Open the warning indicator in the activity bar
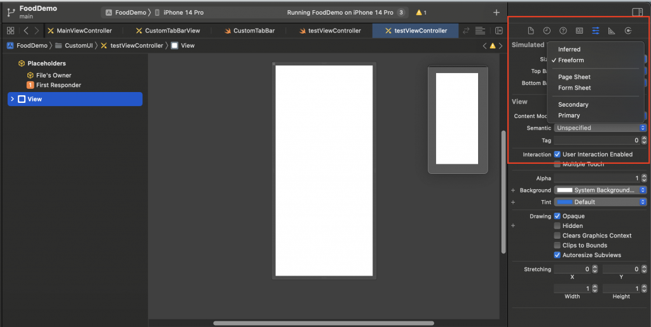The height and width of the screenshot is (327, 651). click(x=421, y=13)
